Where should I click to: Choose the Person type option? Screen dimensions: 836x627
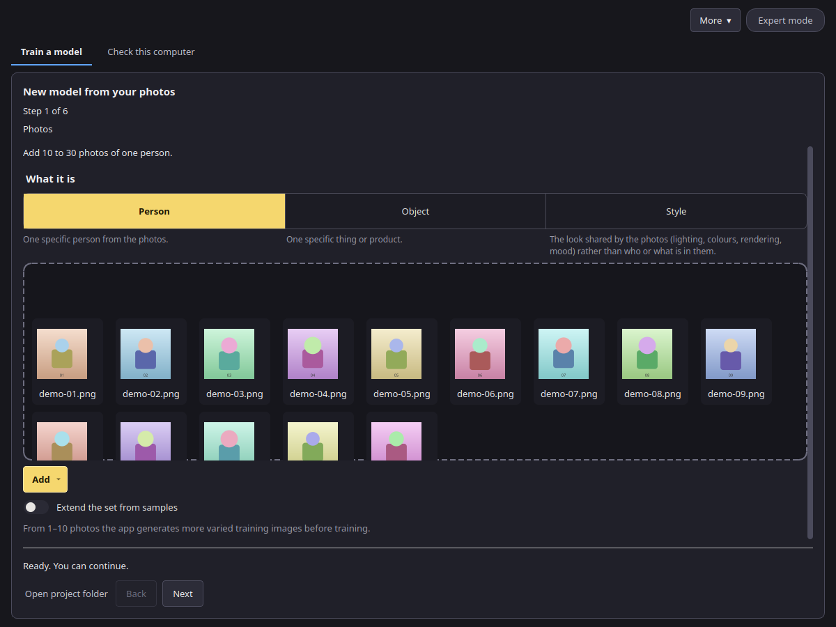[154, 211]
